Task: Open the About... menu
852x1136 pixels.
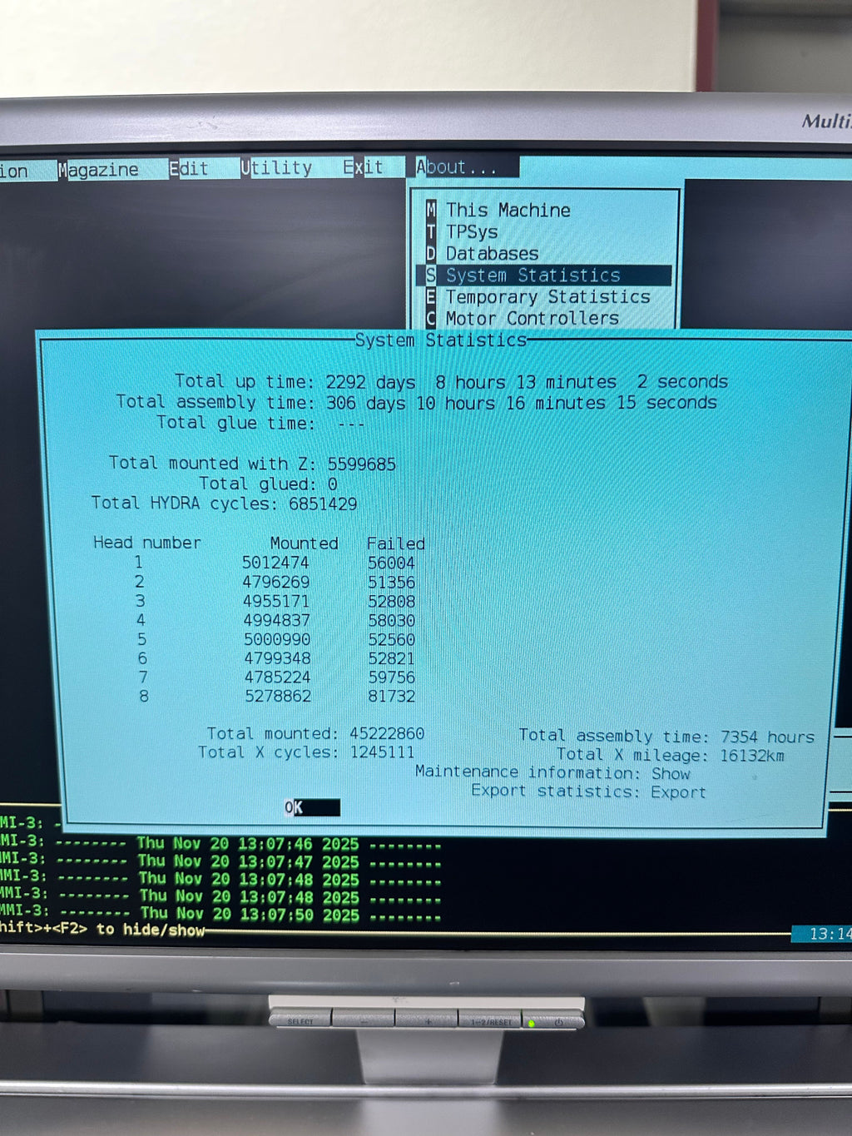Action: tap(456, 167)
